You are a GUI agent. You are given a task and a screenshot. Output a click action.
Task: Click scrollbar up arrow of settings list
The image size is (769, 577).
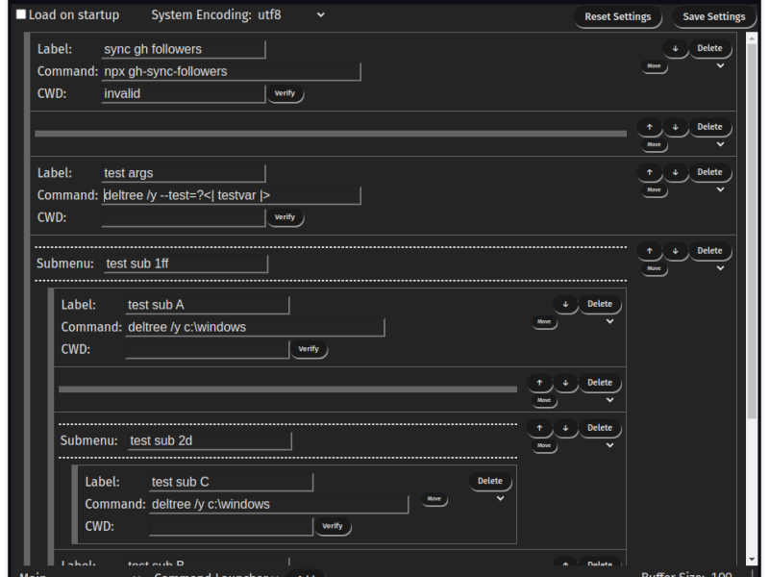click(752, 38)
